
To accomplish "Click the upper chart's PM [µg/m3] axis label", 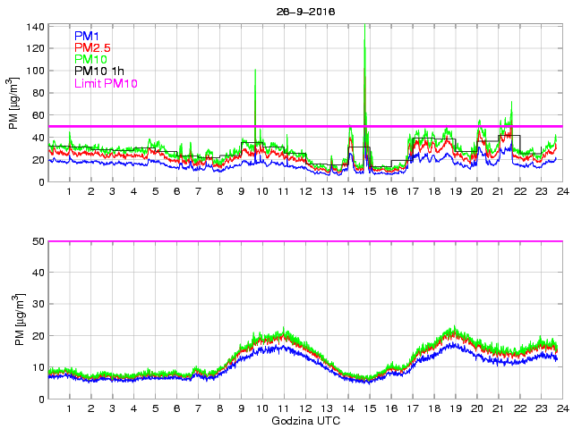I will [x=13, y=103].
